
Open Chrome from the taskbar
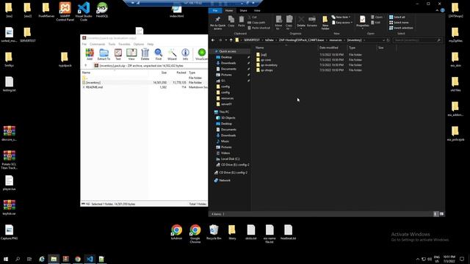78,259
